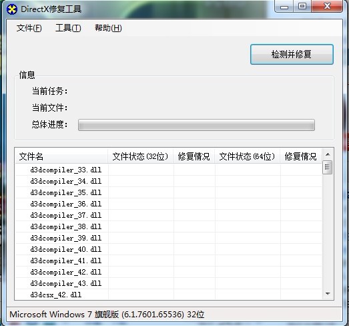The height and width of the screenshot is (326, 349).
Task: Click the first 修复情况 column header
Action: (194, 156)
